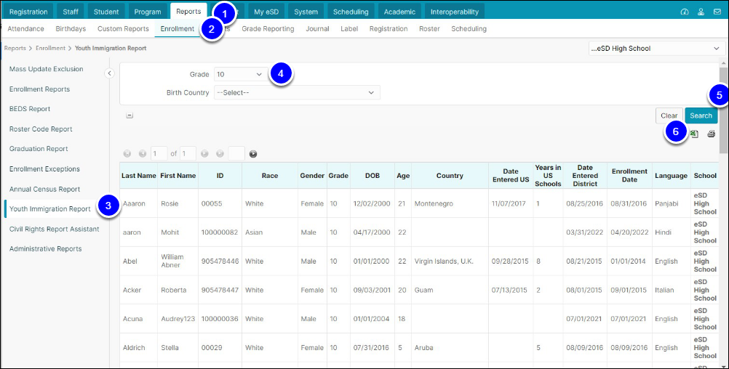Open Mass Update Exclusion in the sidebar
The height and width of the screenshot is (369, 729).
[x=46, y=69]
